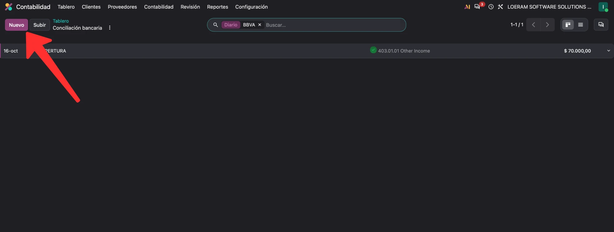Open the activities clock icon
The width and height of the screenshot is (614, 232).
491,7
